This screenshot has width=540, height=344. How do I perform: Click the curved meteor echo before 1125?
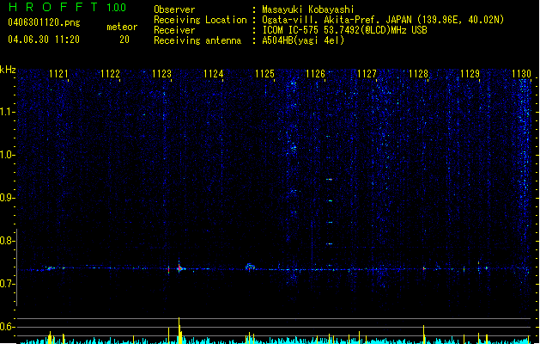point(251,267)
